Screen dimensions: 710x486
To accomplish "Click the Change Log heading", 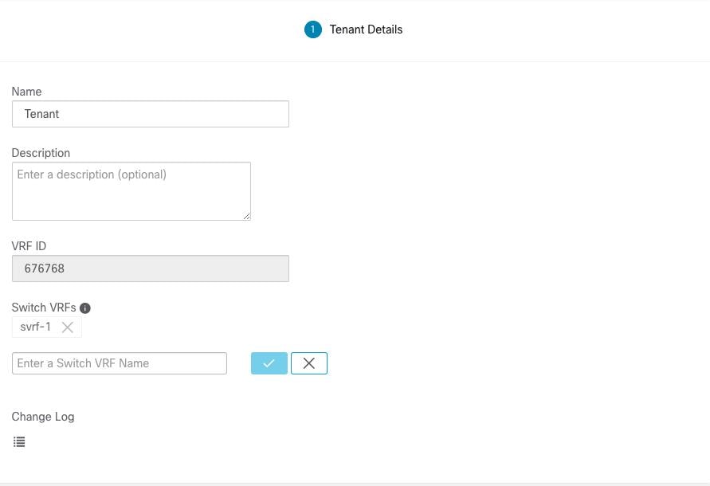I will [43, 417].
